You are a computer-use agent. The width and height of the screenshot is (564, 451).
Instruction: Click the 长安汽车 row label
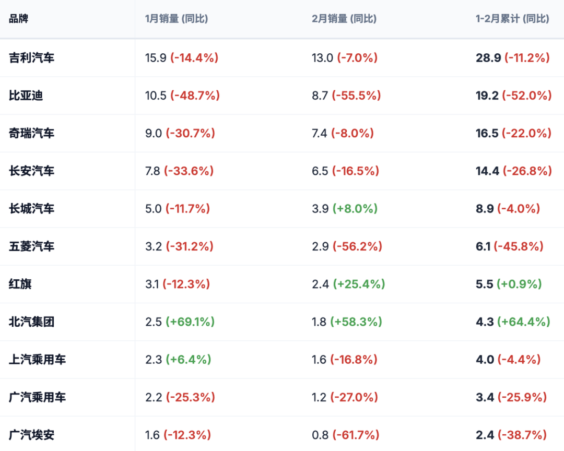pyautogui.click(x=31, y=171)
